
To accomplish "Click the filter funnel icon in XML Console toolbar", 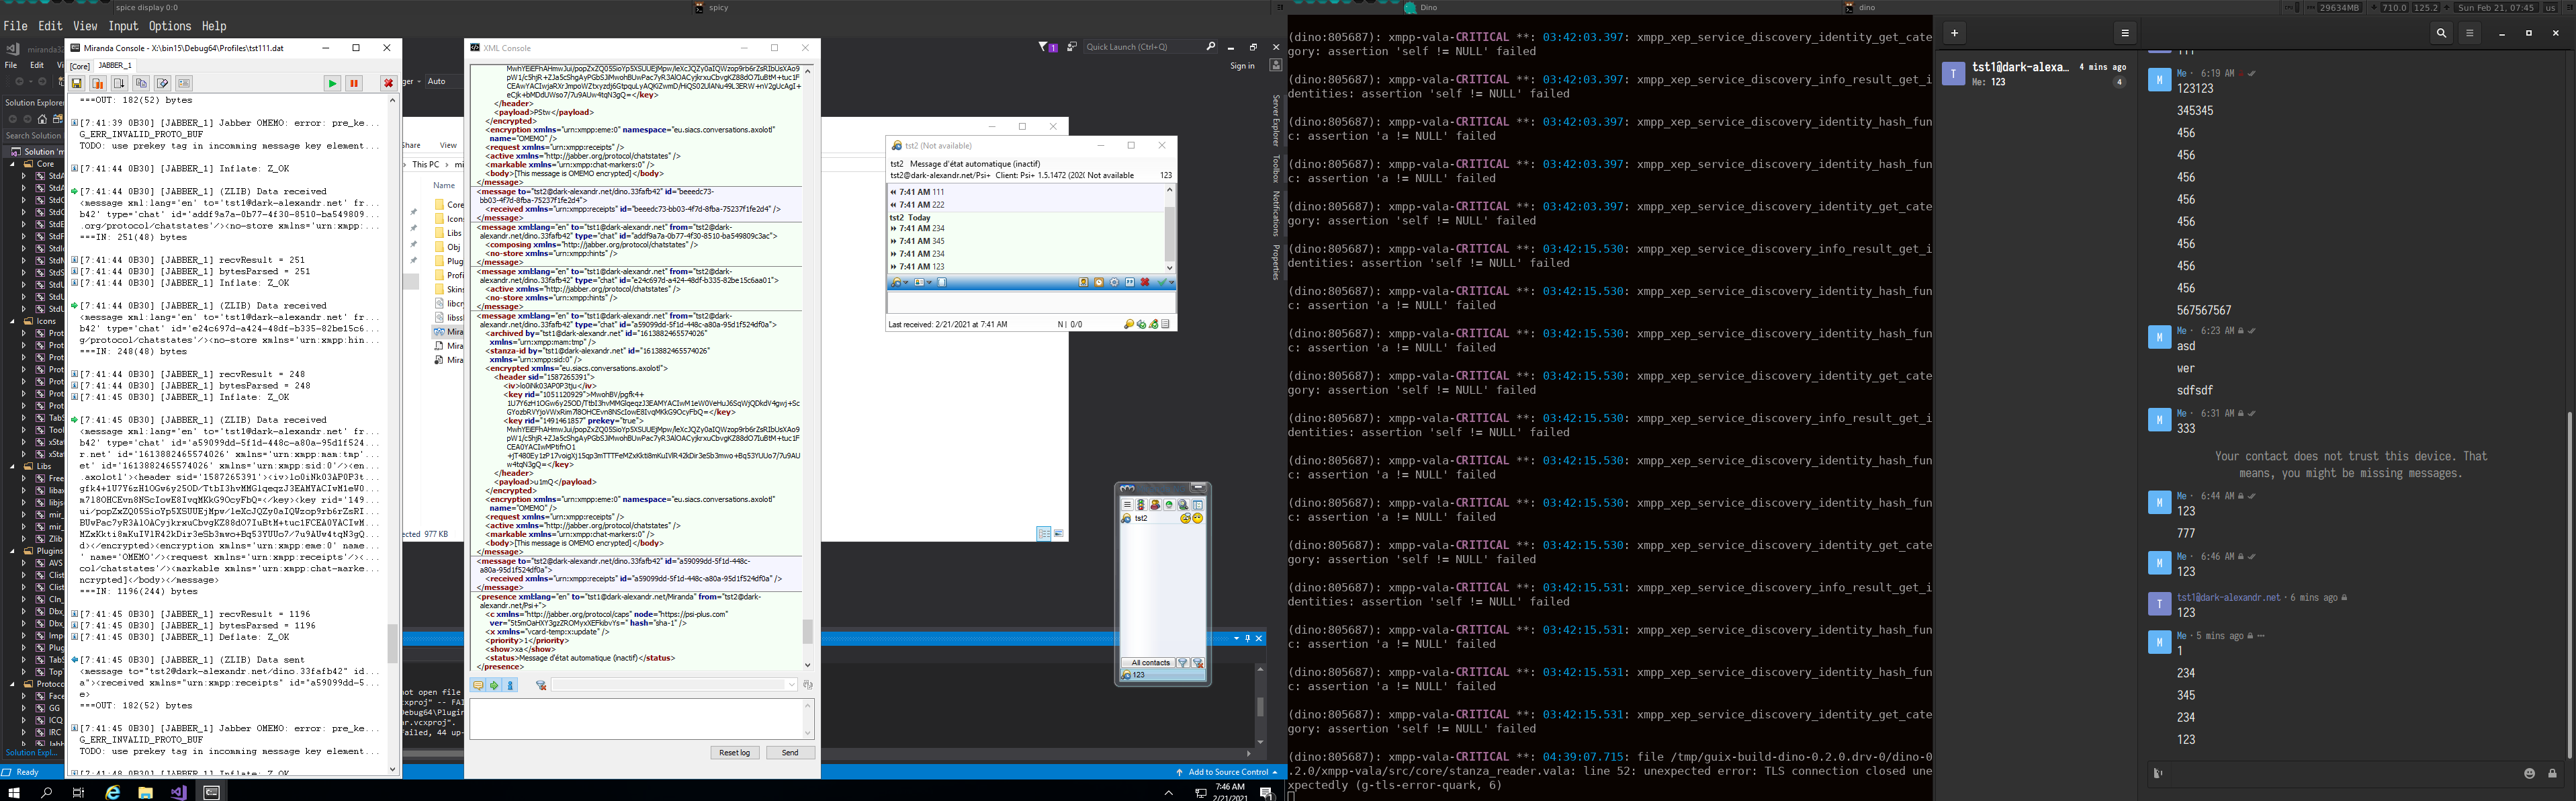I will point(541,685).
